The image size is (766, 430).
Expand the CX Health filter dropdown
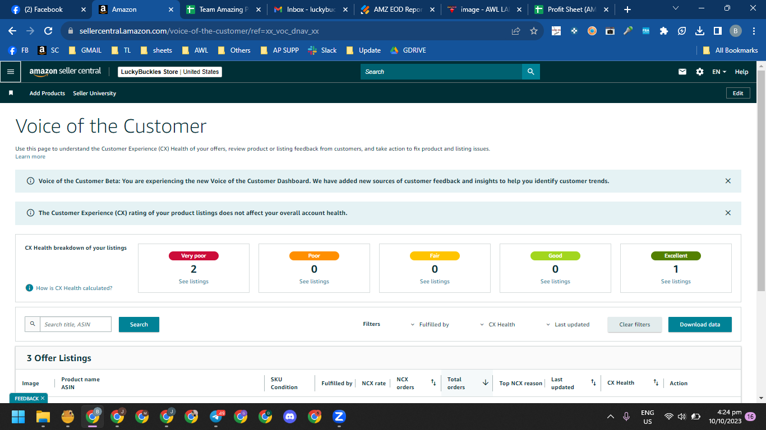pos(497,324)
